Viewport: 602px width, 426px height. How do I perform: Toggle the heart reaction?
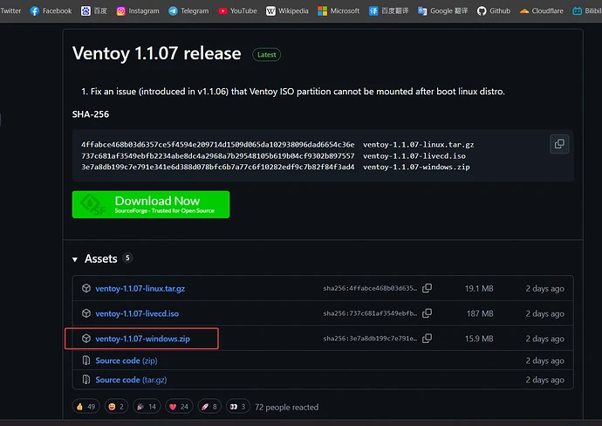pos(179,407)
